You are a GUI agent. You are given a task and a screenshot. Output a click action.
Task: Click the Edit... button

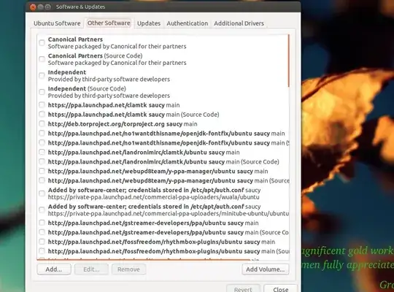click(91, 269)
